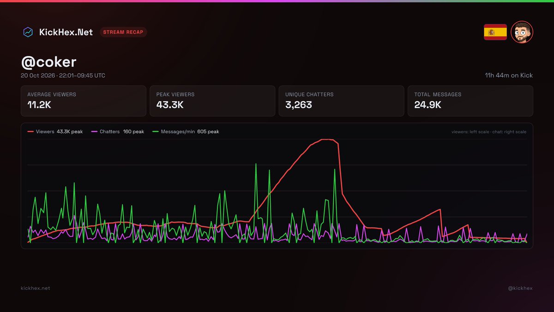
Task: Click the Unique Chatters 3,263 card
Action: [x=341, y=101]
